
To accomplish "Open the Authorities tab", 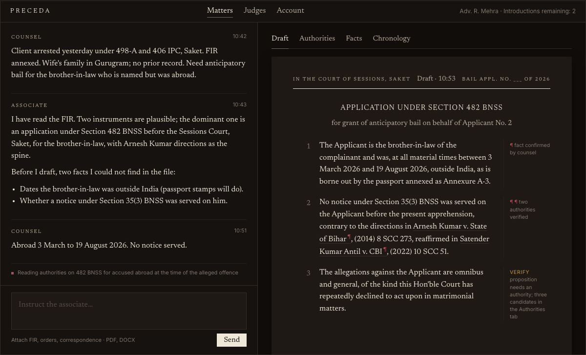I will [317, 39].
